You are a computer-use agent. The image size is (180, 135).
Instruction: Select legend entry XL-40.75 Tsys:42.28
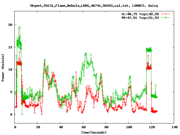pos(140,14)
